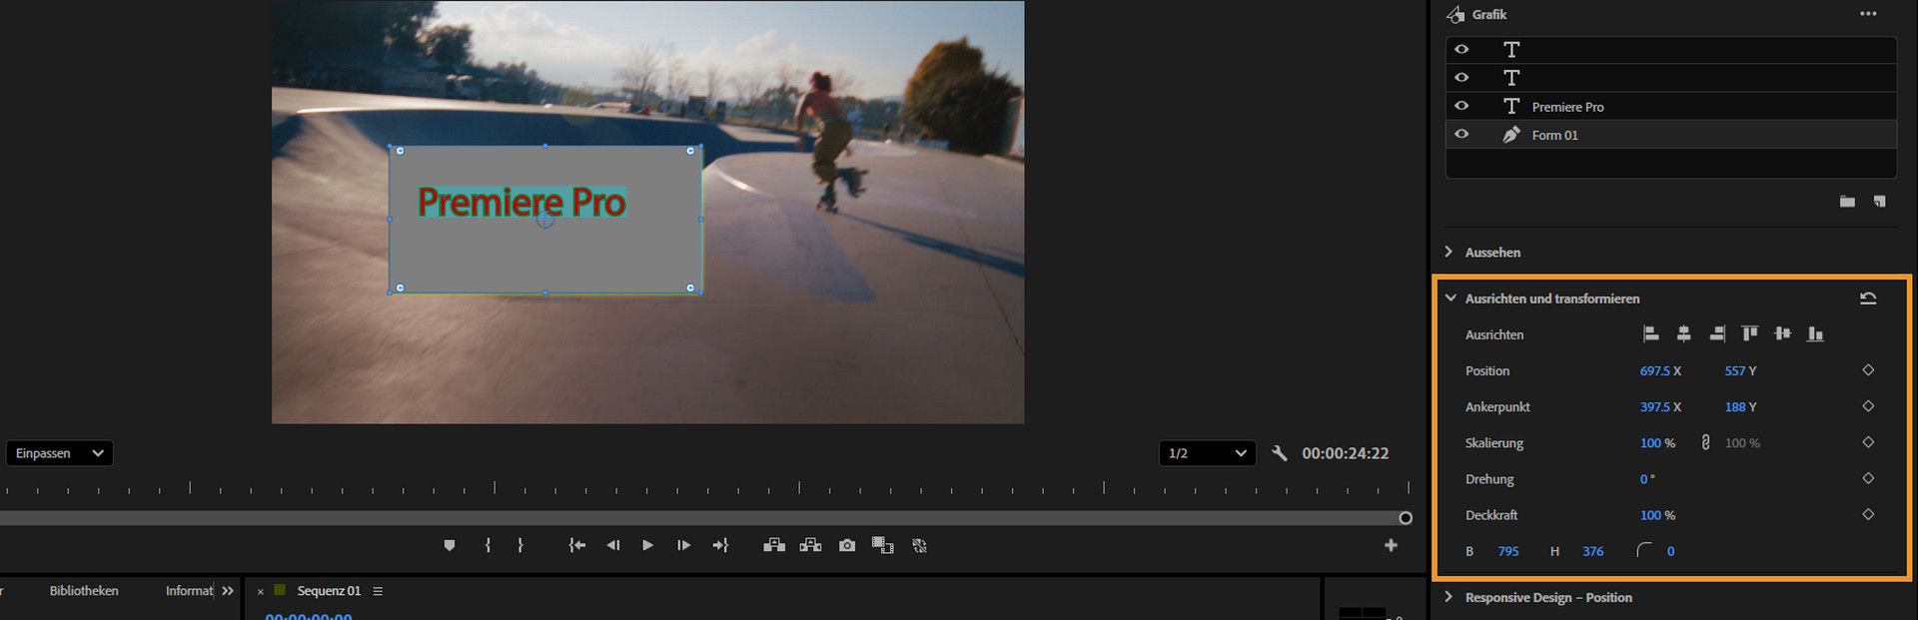Edit Ankerpunkt Y value 188
Image resolution: width=1918 pixels, height=620 pixels.
[x=1735, y=406]
